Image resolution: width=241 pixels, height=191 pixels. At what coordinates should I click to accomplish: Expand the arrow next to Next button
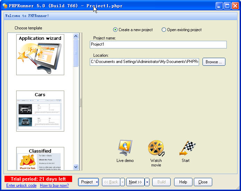147,182
